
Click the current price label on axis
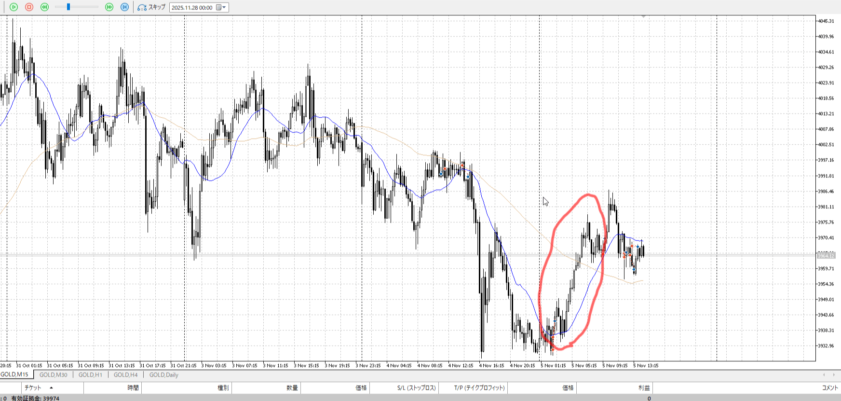[x=826, y=255]
